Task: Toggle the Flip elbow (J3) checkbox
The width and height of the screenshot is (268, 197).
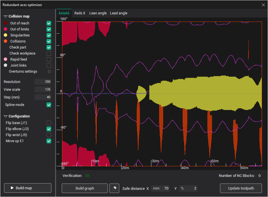Action: tap(49, 129)
